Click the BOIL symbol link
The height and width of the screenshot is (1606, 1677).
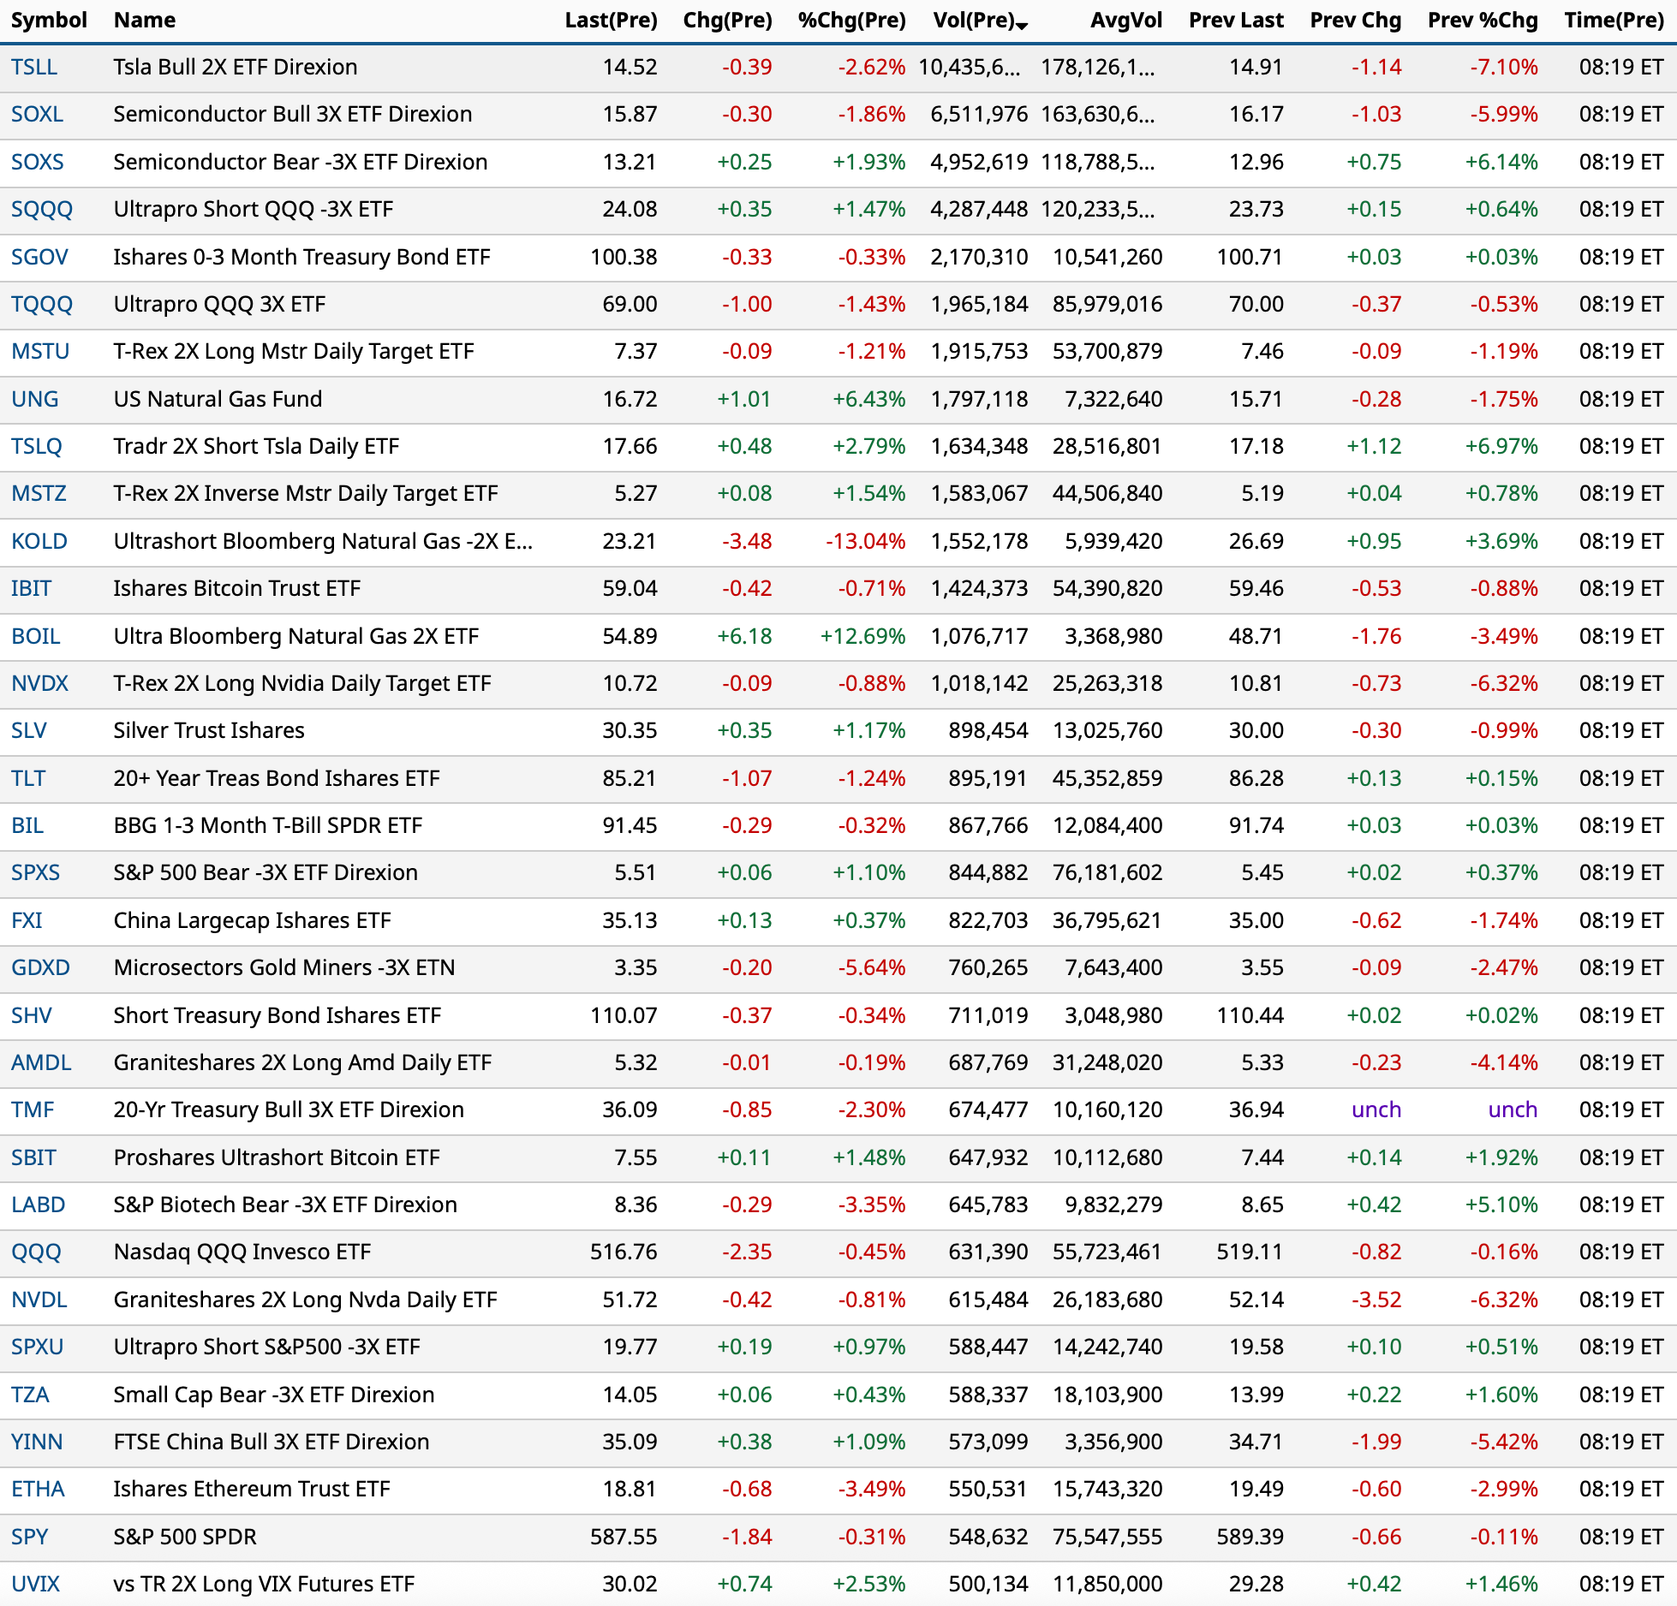[36, 636]
